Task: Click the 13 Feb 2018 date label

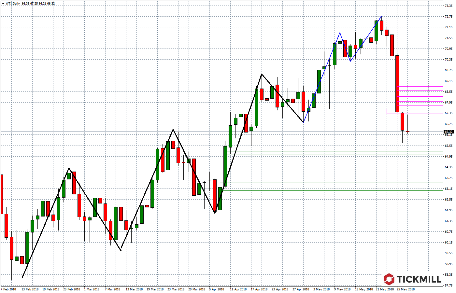Action: point(30,289)
